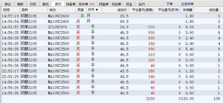Screen dimensions: 223x103
Task: Switch to the 资金 tab
Action: [x=129, y=4]
